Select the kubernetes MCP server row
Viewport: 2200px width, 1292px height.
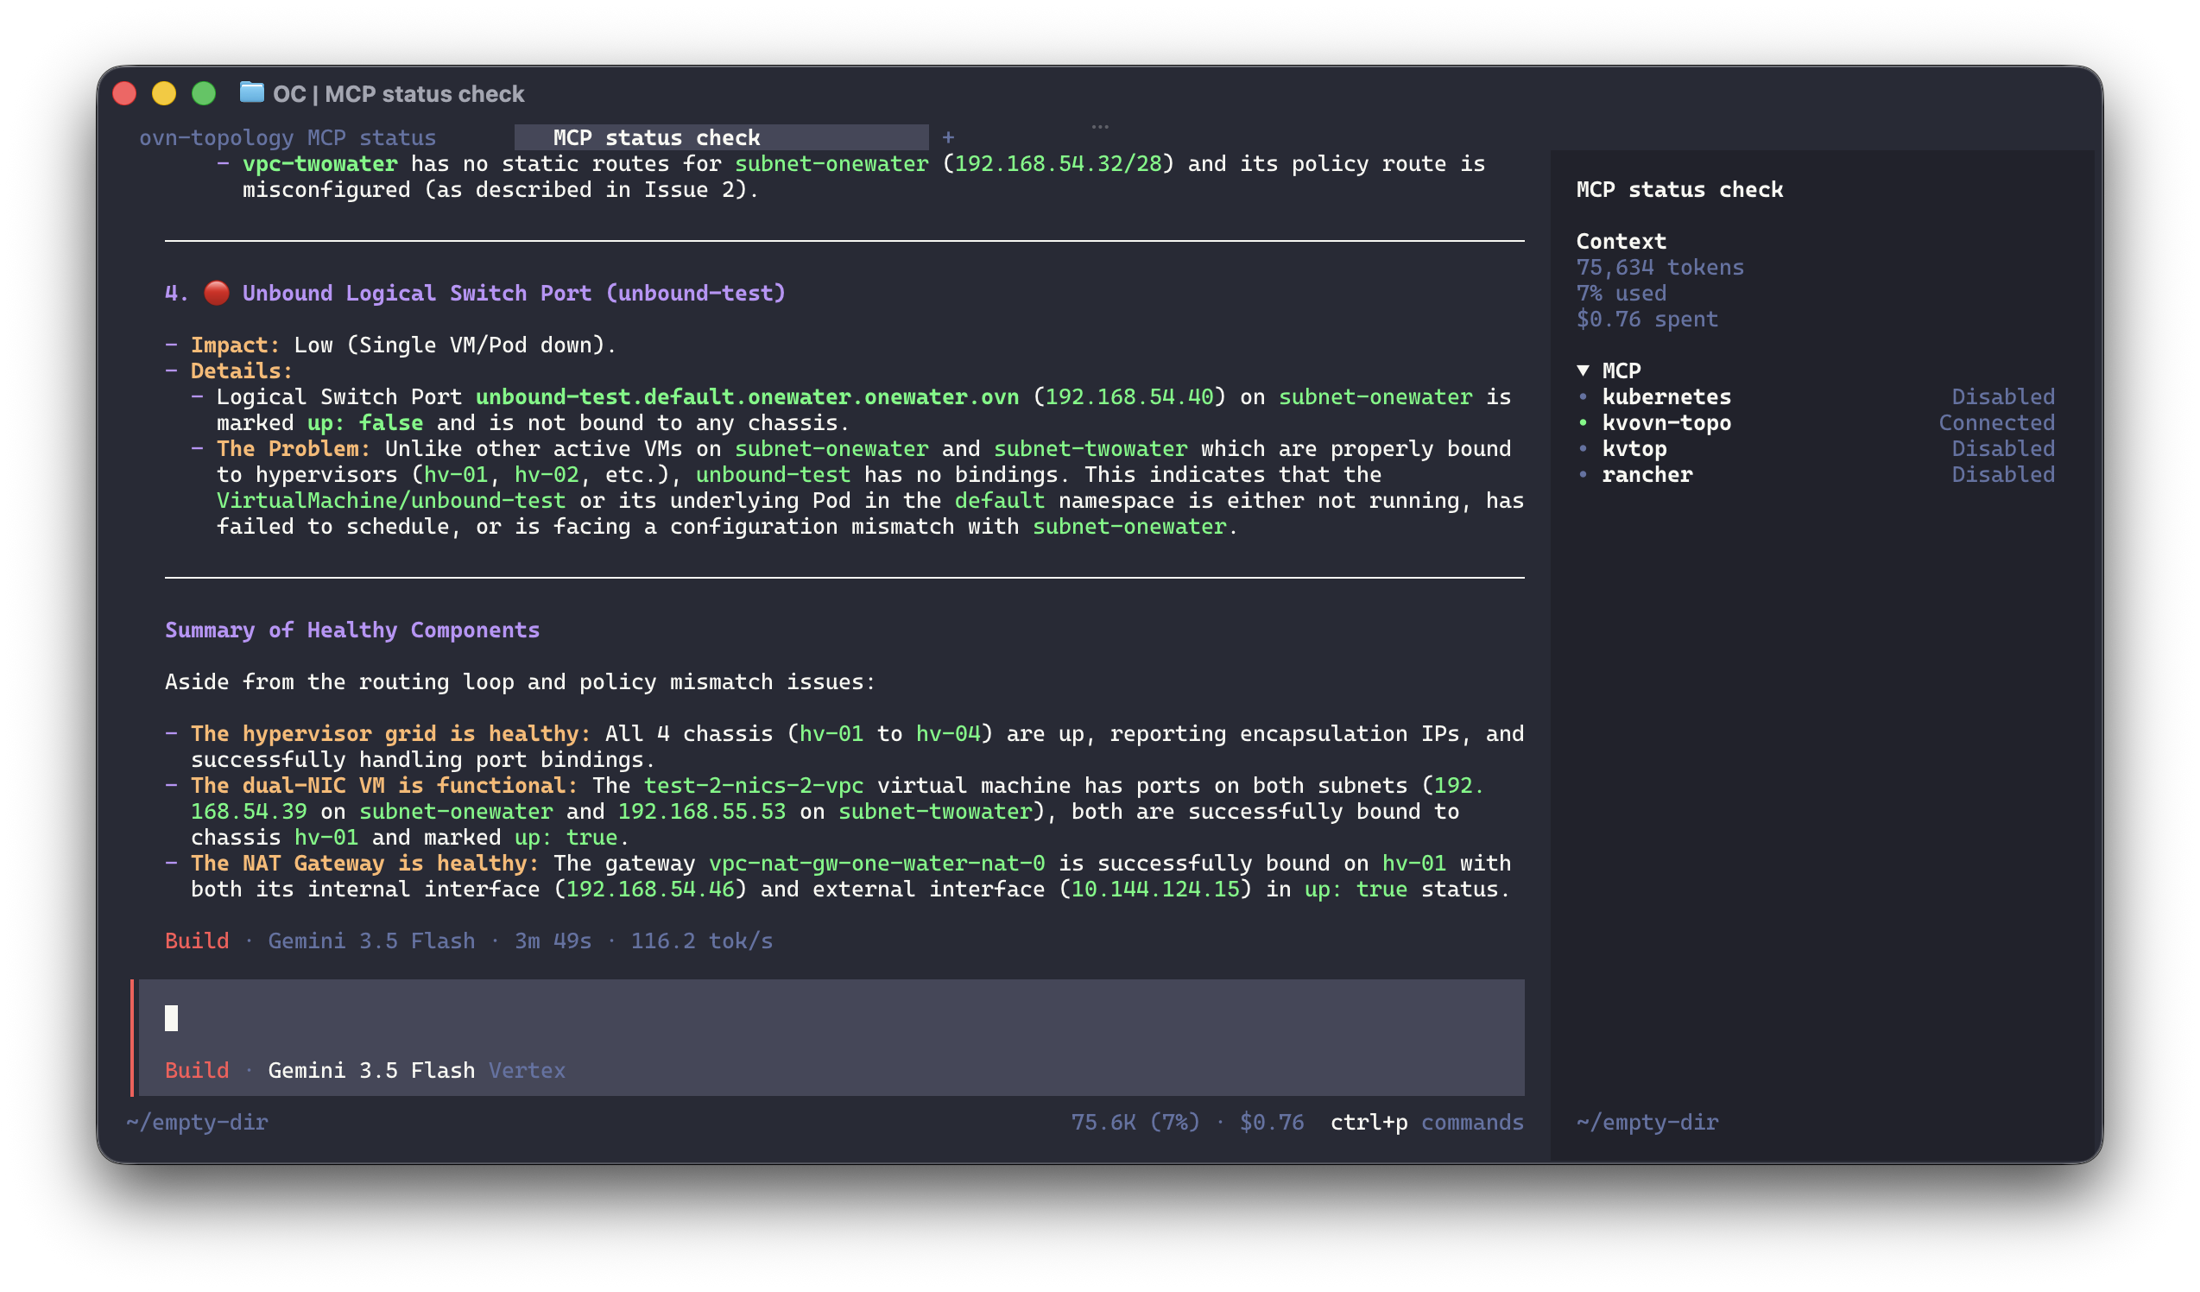(1815, 397)
